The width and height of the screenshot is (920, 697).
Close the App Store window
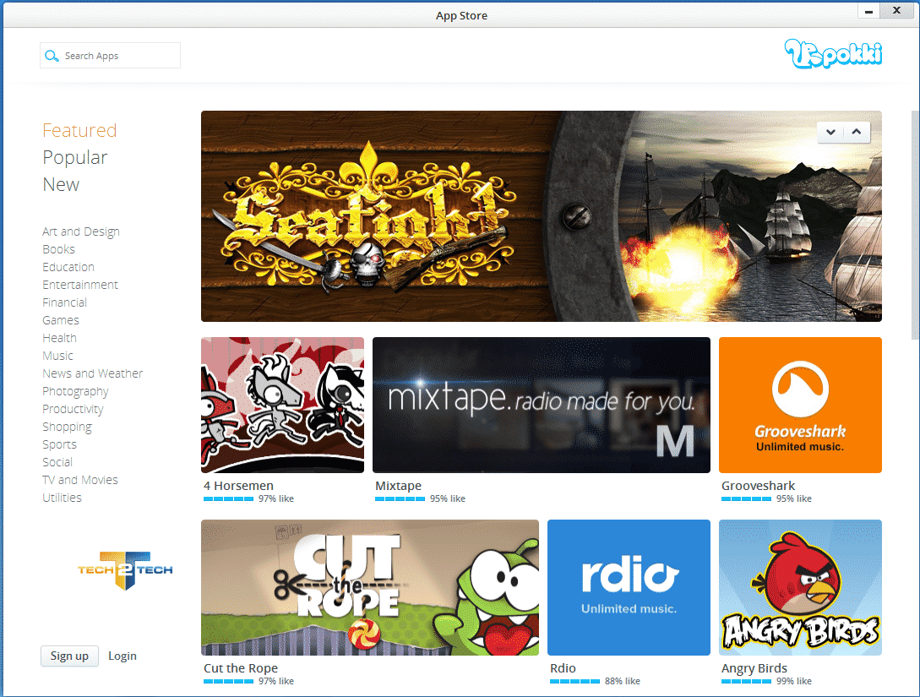pos(896,10)
